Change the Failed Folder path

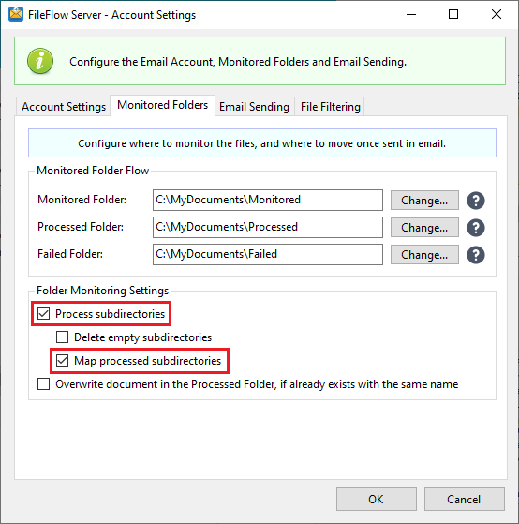coord(424,255)
